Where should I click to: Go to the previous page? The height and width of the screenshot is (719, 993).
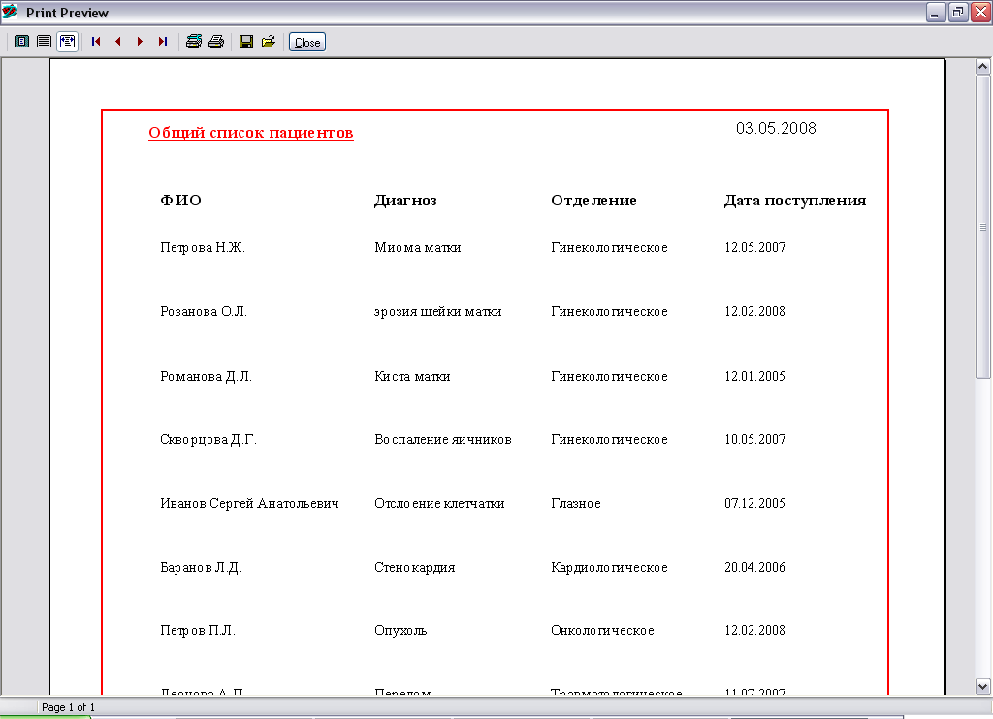(117, 42)
